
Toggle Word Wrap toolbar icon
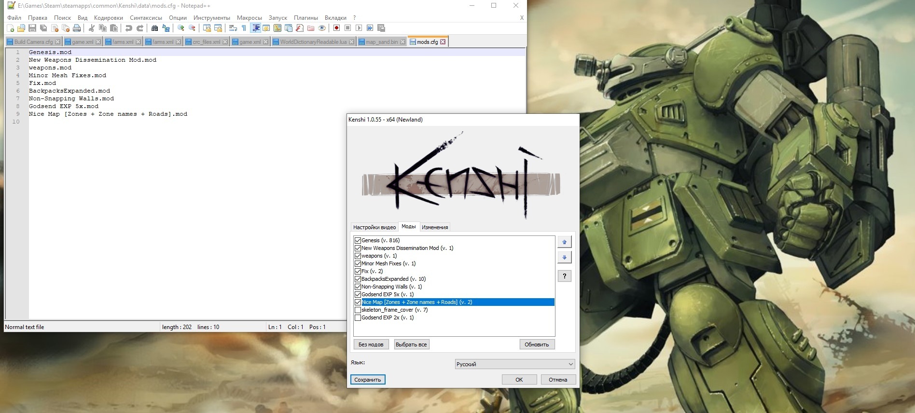pos(233,28)
